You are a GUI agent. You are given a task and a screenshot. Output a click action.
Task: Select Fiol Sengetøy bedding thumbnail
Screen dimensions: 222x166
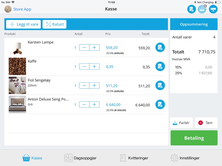17,85
